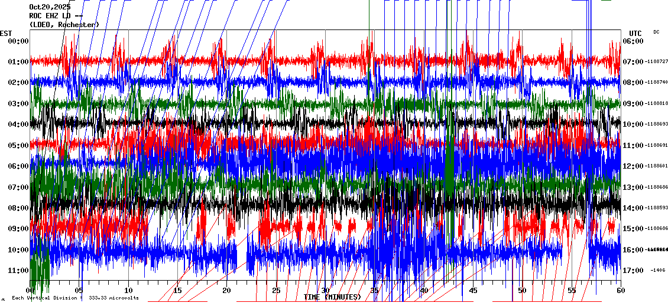Click the 20 minute tick on time axis

pyautogui.click(x=227, y=291)
